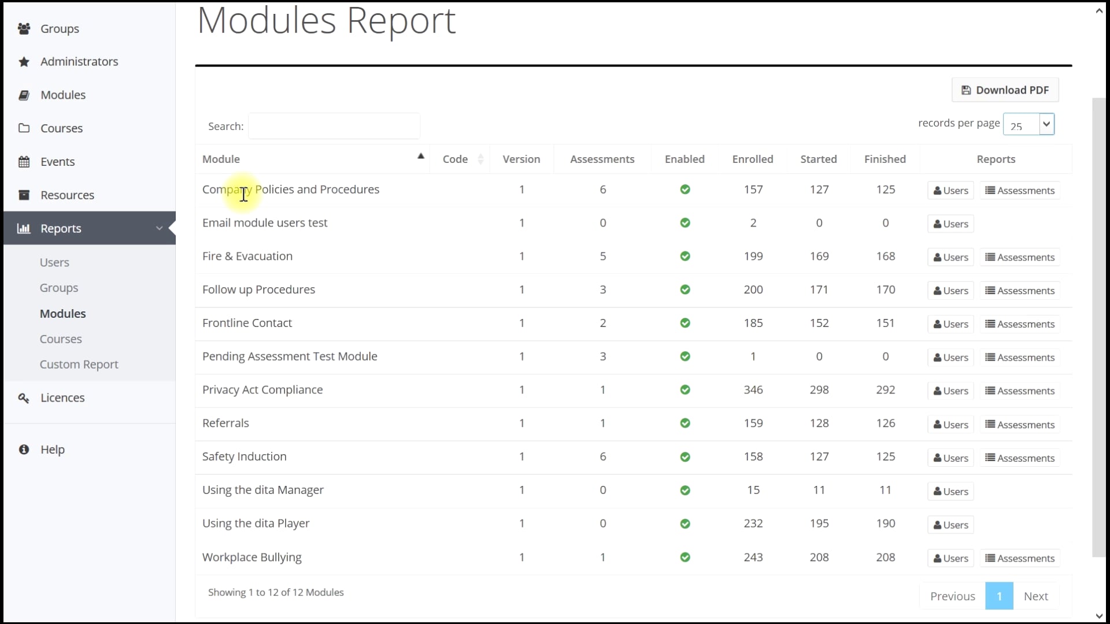Click the Administrators star icon
The height and width of the screenshot is (624, 1110).
[24, 61]
